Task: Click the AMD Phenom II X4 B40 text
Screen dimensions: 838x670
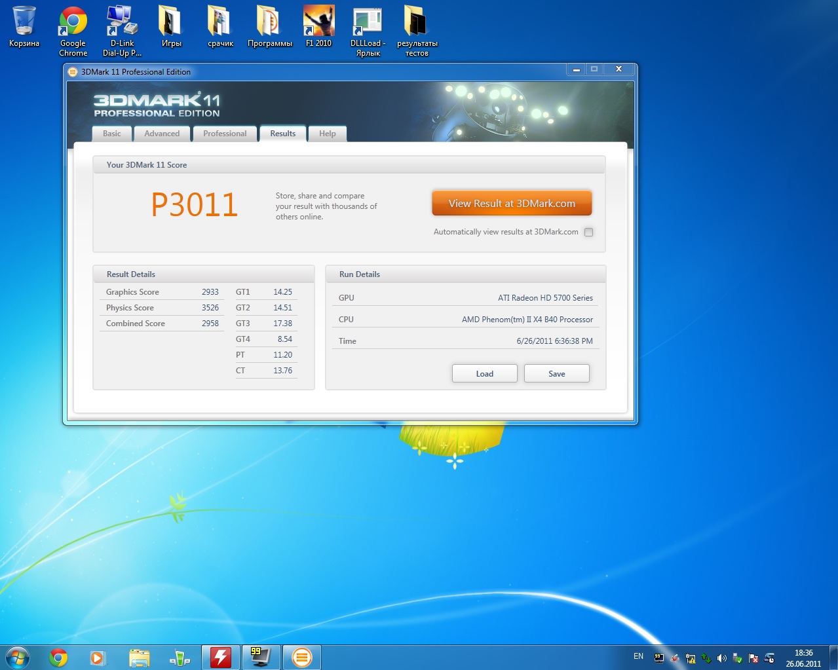Action: (x=527, y=320)
